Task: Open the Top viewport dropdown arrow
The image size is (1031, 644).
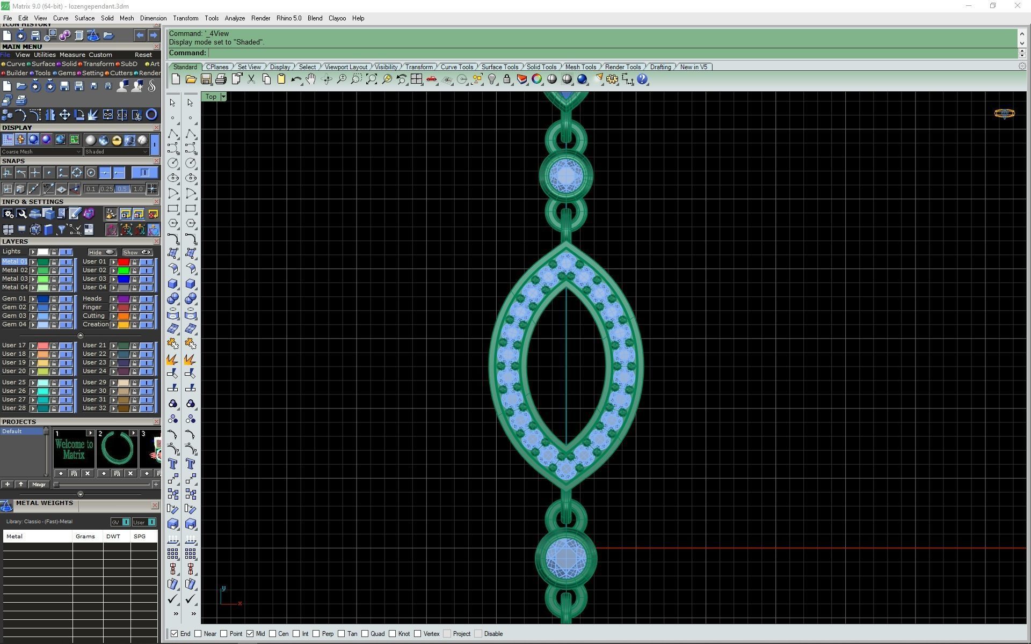Action: click(223, 97)
